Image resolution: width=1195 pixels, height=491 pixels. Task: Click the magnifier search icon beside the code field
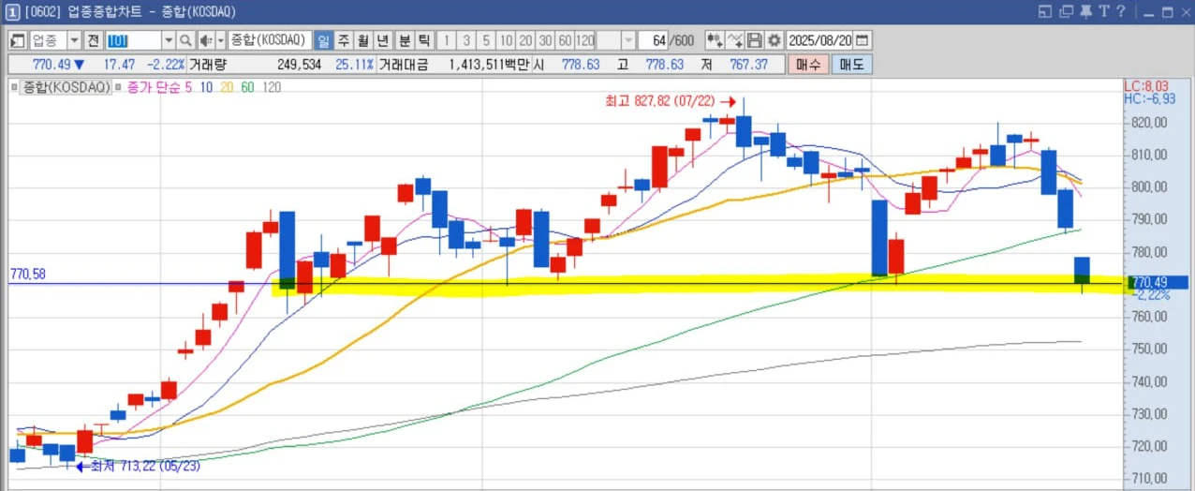click(x=185, y=41)
